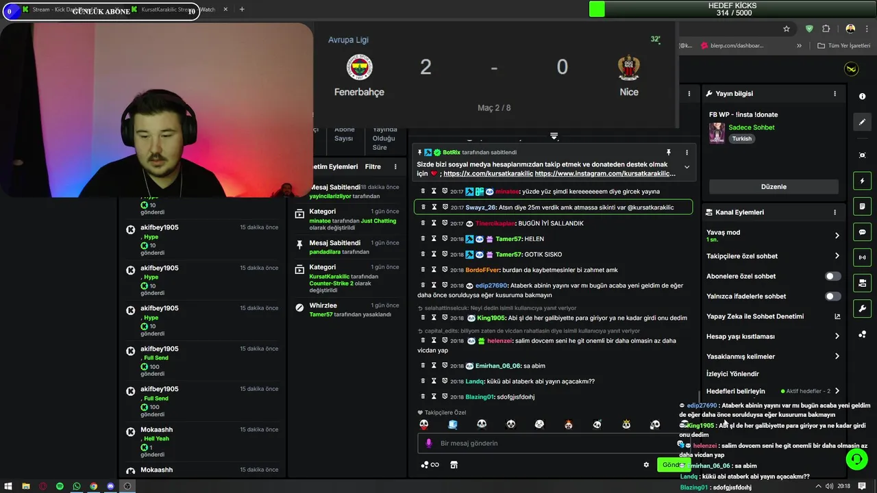Viewport: 877px width, 493px height.
Task: Show more bookmarks with double-chevron
Action: tap(799, 46)
